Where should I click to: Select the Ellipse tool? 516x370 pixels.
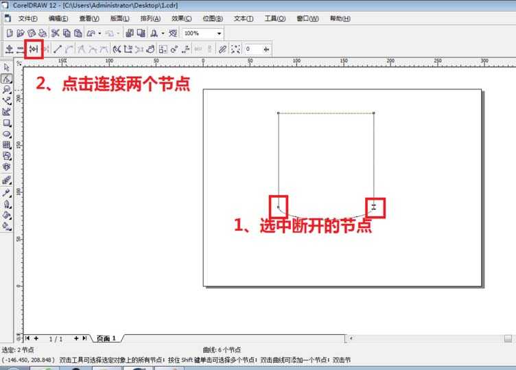pos(7,134)
